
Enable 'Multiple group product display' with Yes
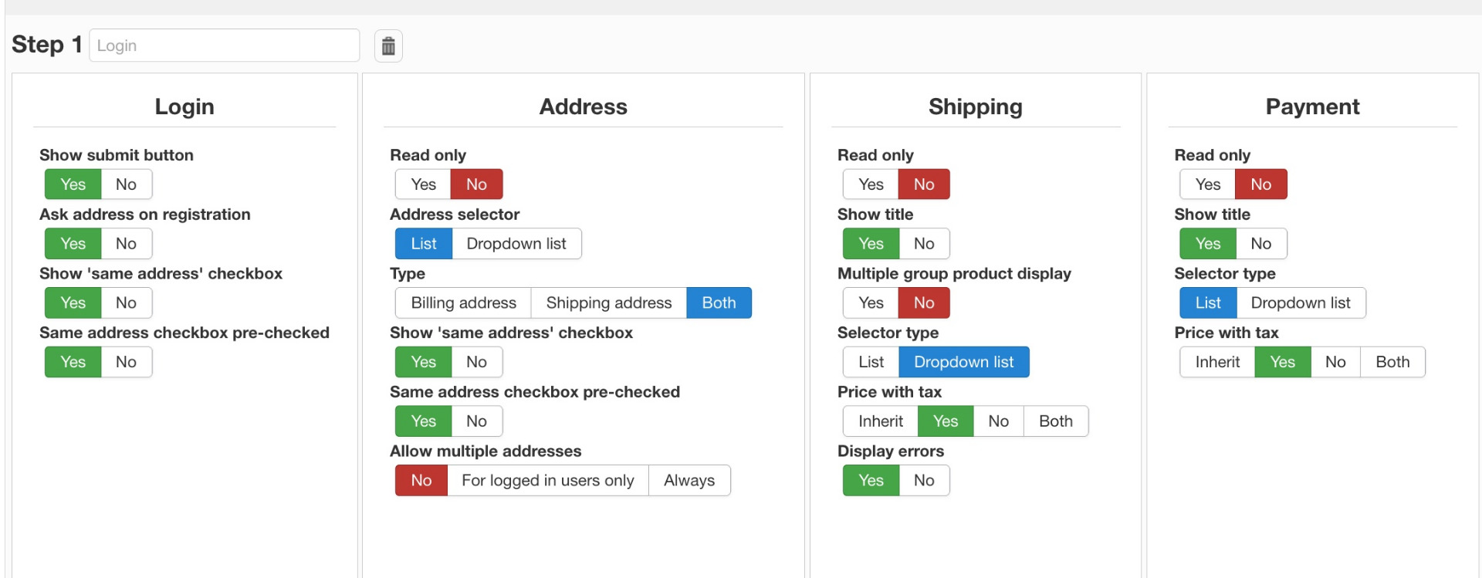coord(871,303)
